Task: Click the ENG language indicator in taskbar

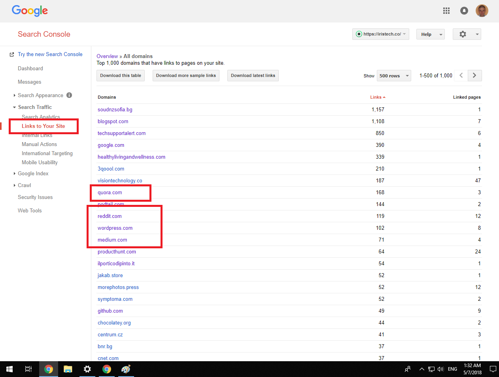Action: click(452, 369)
